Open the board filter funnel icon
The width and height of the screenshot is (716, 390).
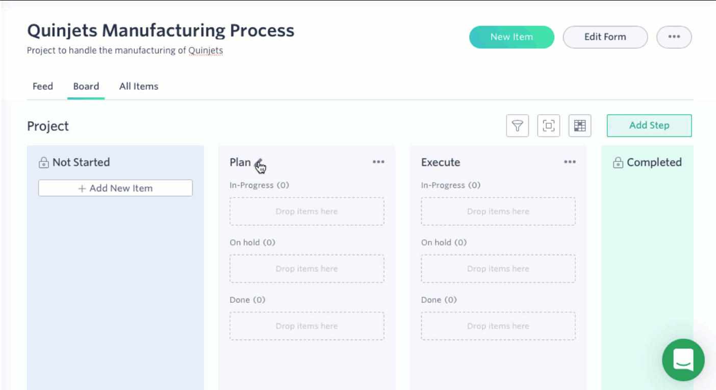[x=517, y=126]
